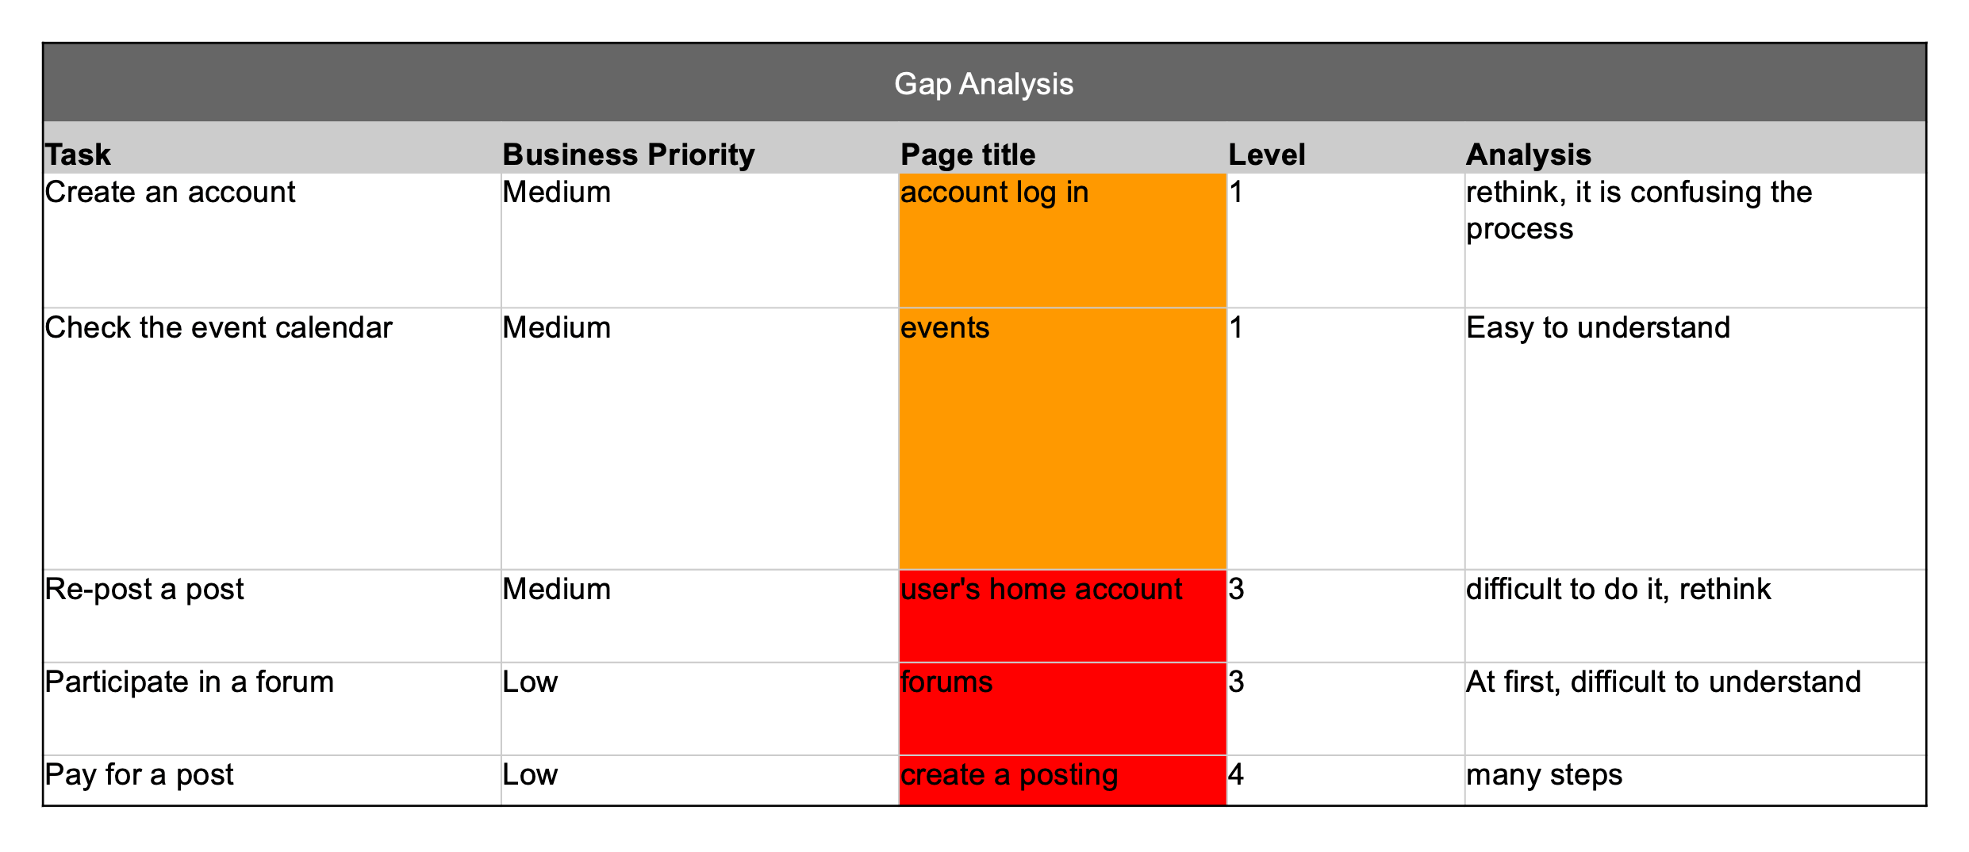Click the orange events page title cell

pos(1061,437)
